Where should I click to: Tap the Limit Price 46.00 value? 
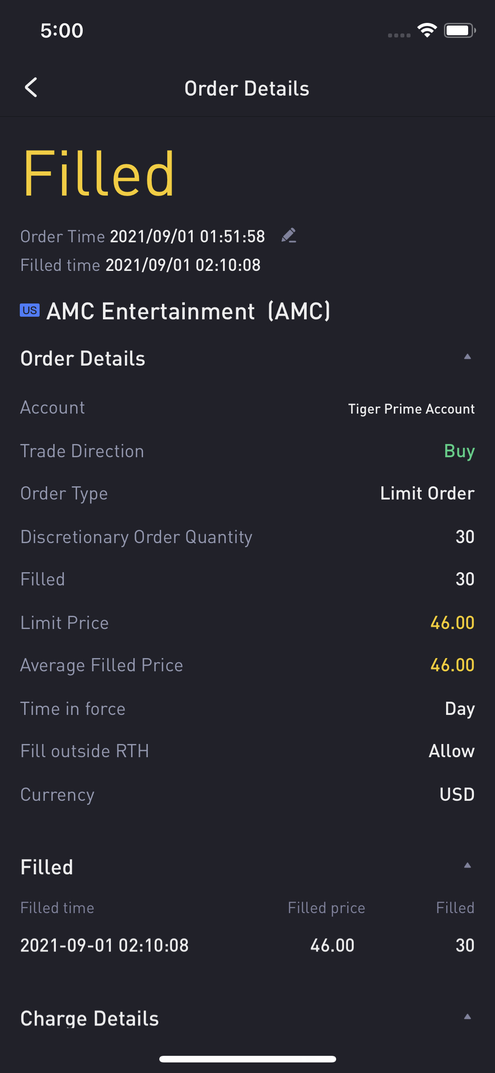(x=452, y=623)
